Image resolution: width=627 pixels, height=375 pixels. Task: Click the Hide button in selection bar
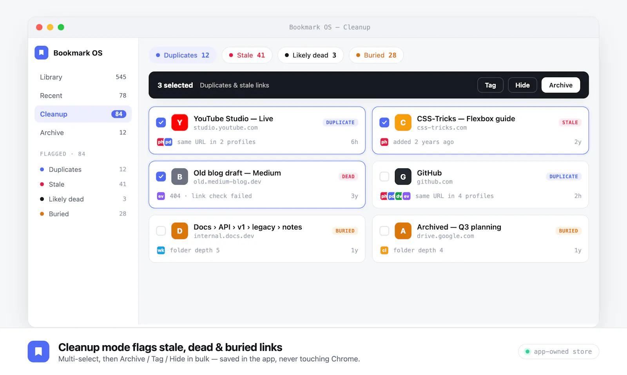coord(522,85)
